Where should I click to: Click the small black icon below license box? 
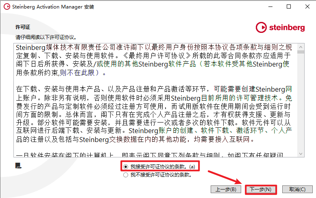[x=18, y=166]
